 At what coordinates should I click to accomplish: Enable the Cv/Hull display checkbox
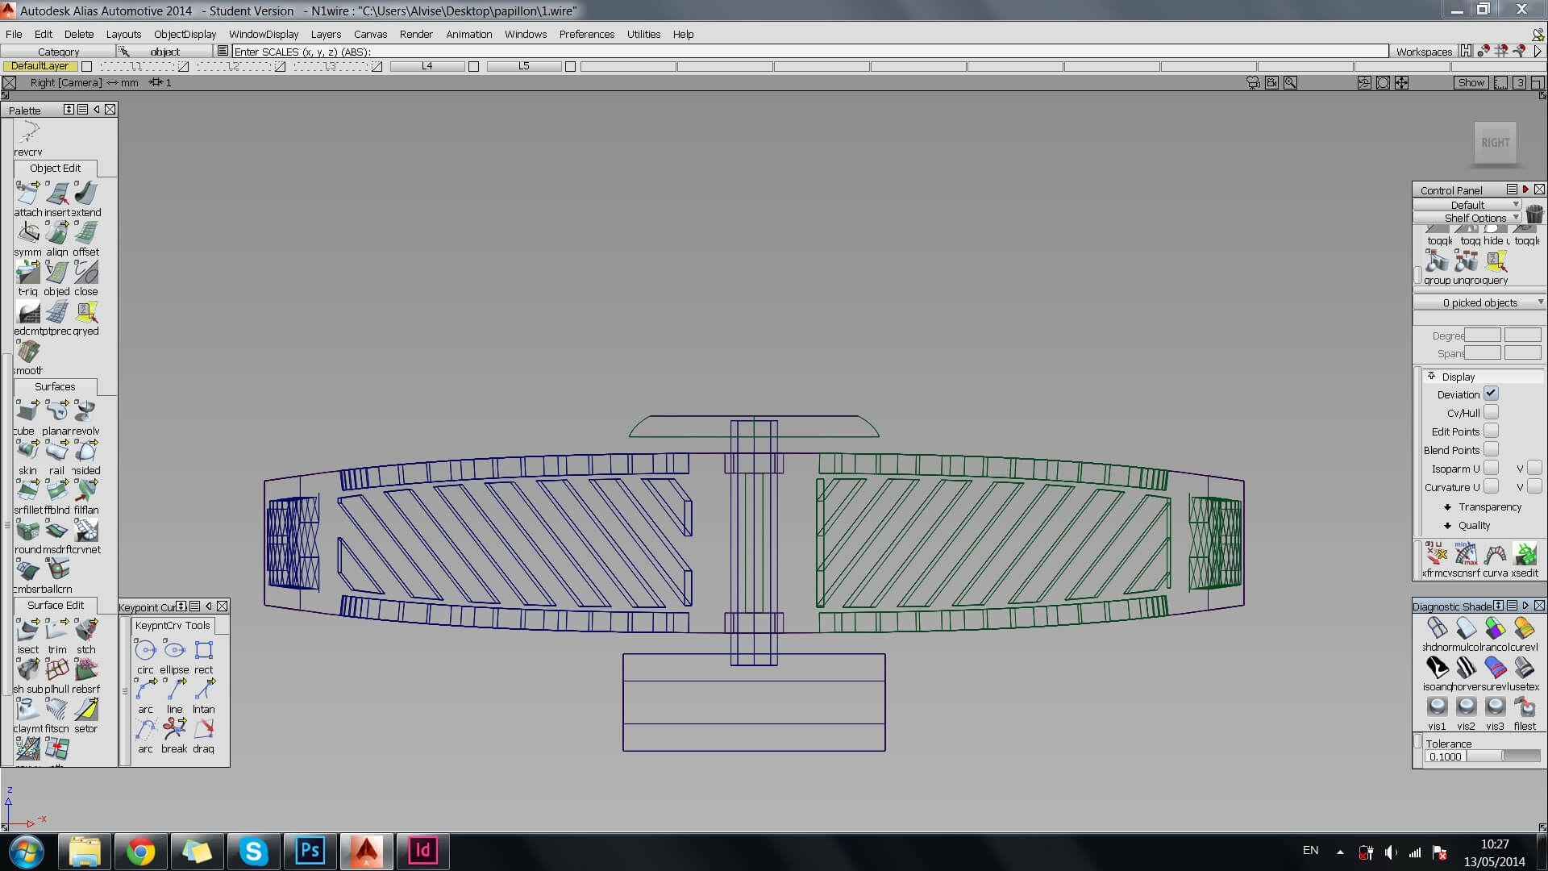(x=1491, y=413)
